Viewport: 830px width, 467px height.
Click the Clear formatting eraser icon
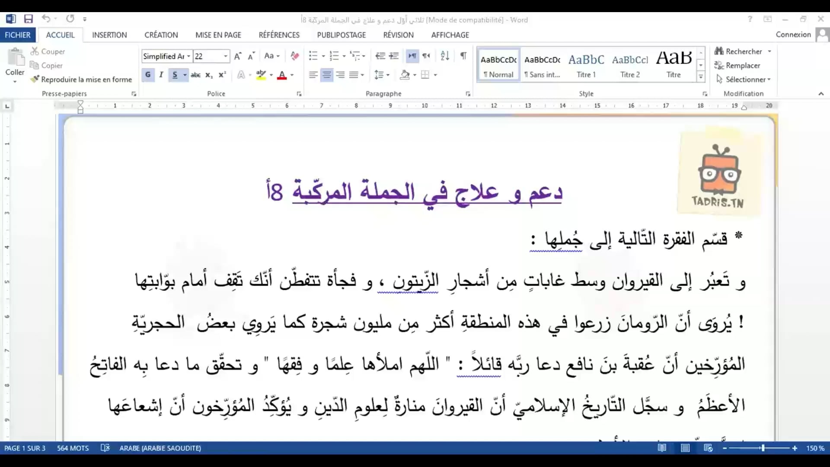click(x=295, y=56)
